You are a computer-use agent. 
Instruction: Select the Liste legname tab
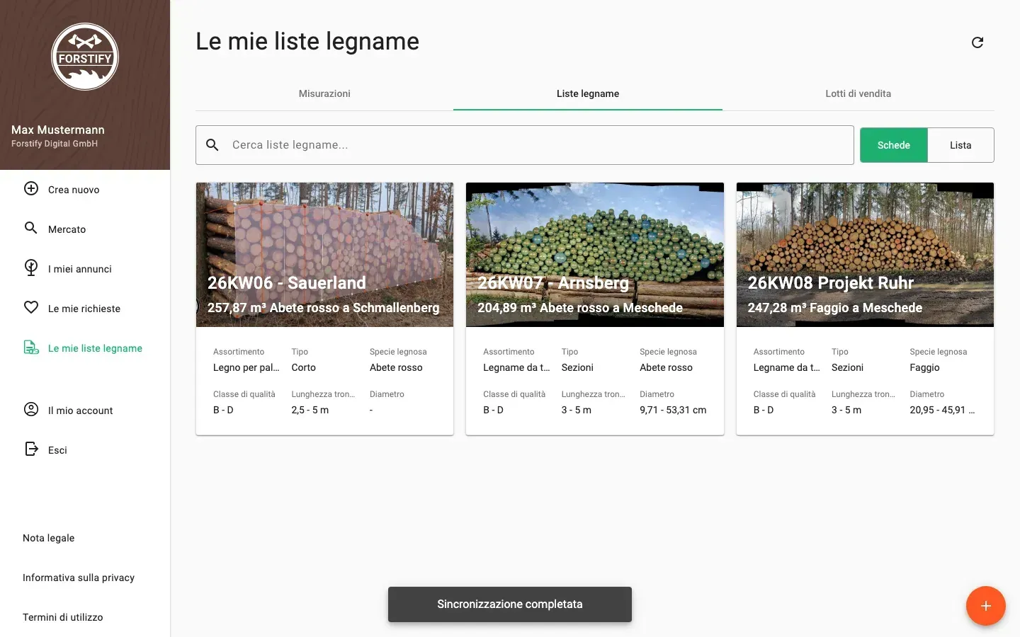tap(588, 93)
